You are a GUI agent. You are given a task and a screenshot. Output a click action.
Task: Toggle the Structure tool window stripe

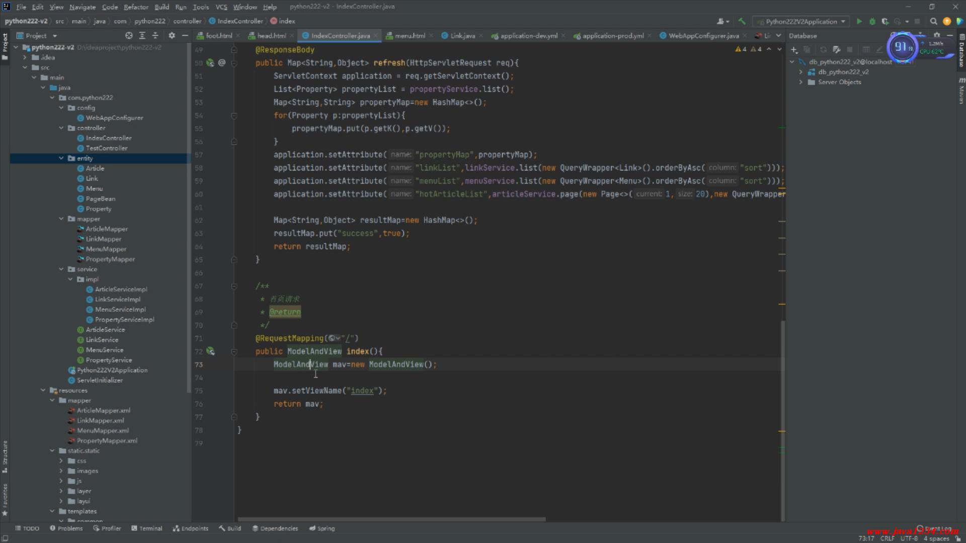(x=5, y=456)
